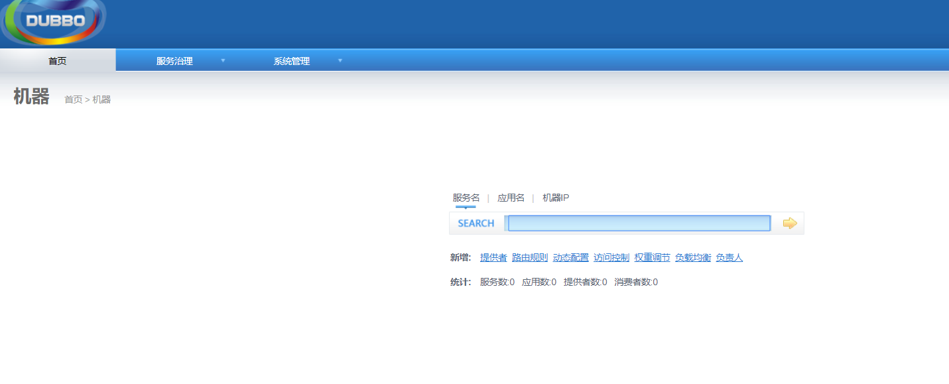Click the 服务数:0 statistic

(497, 282)
